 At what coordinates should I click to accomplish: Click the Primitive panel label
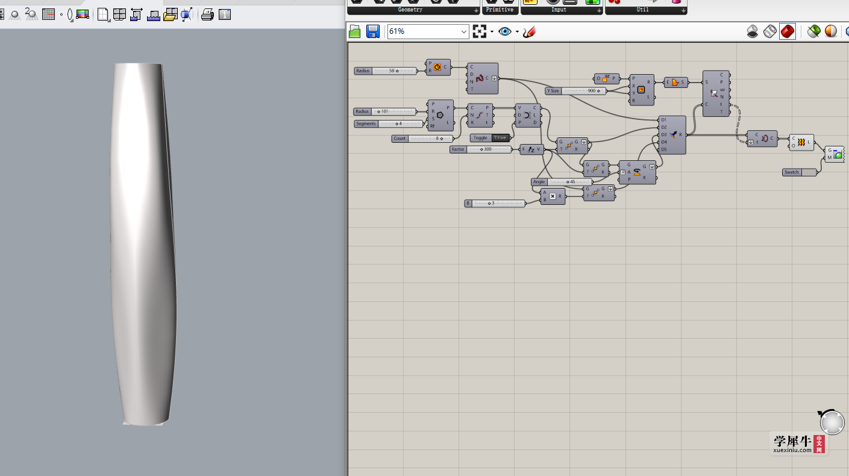pos(500,10)
